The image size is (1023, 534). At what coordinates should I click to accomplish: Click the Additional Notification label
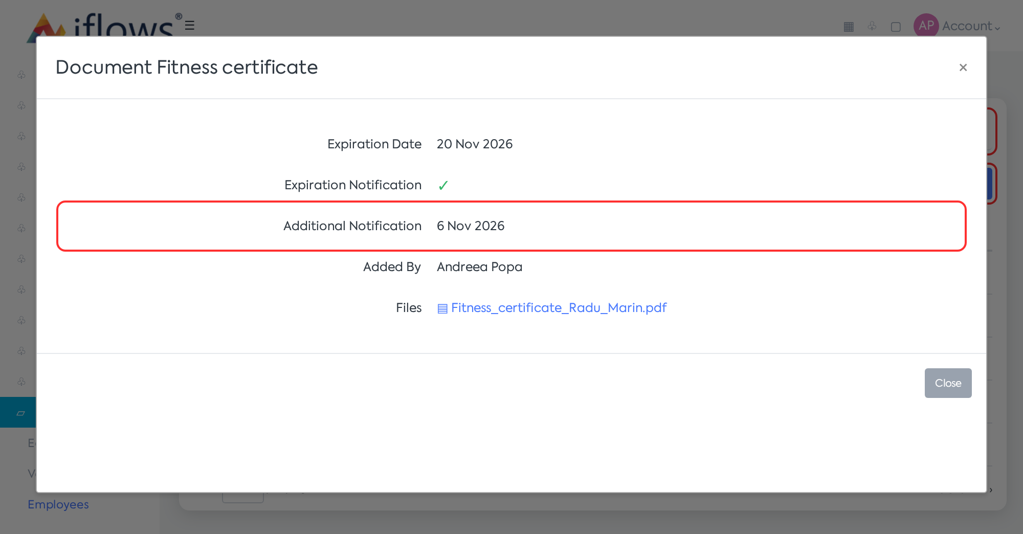(x=352, y=226)
